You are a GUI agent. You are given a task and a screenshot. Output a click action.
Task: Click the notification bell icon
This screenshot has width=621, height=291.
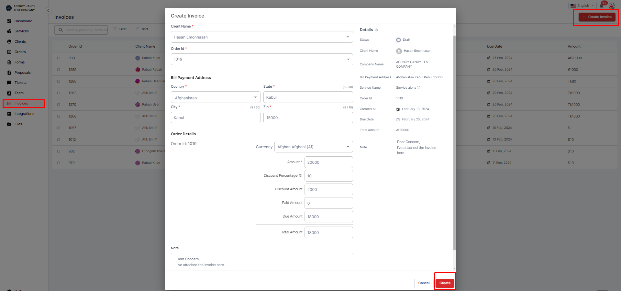(602, 6)
